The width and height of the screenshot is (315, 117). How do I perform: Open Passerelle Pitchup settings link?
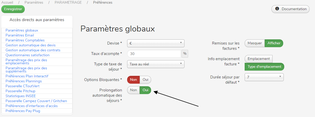coord(20,91)
